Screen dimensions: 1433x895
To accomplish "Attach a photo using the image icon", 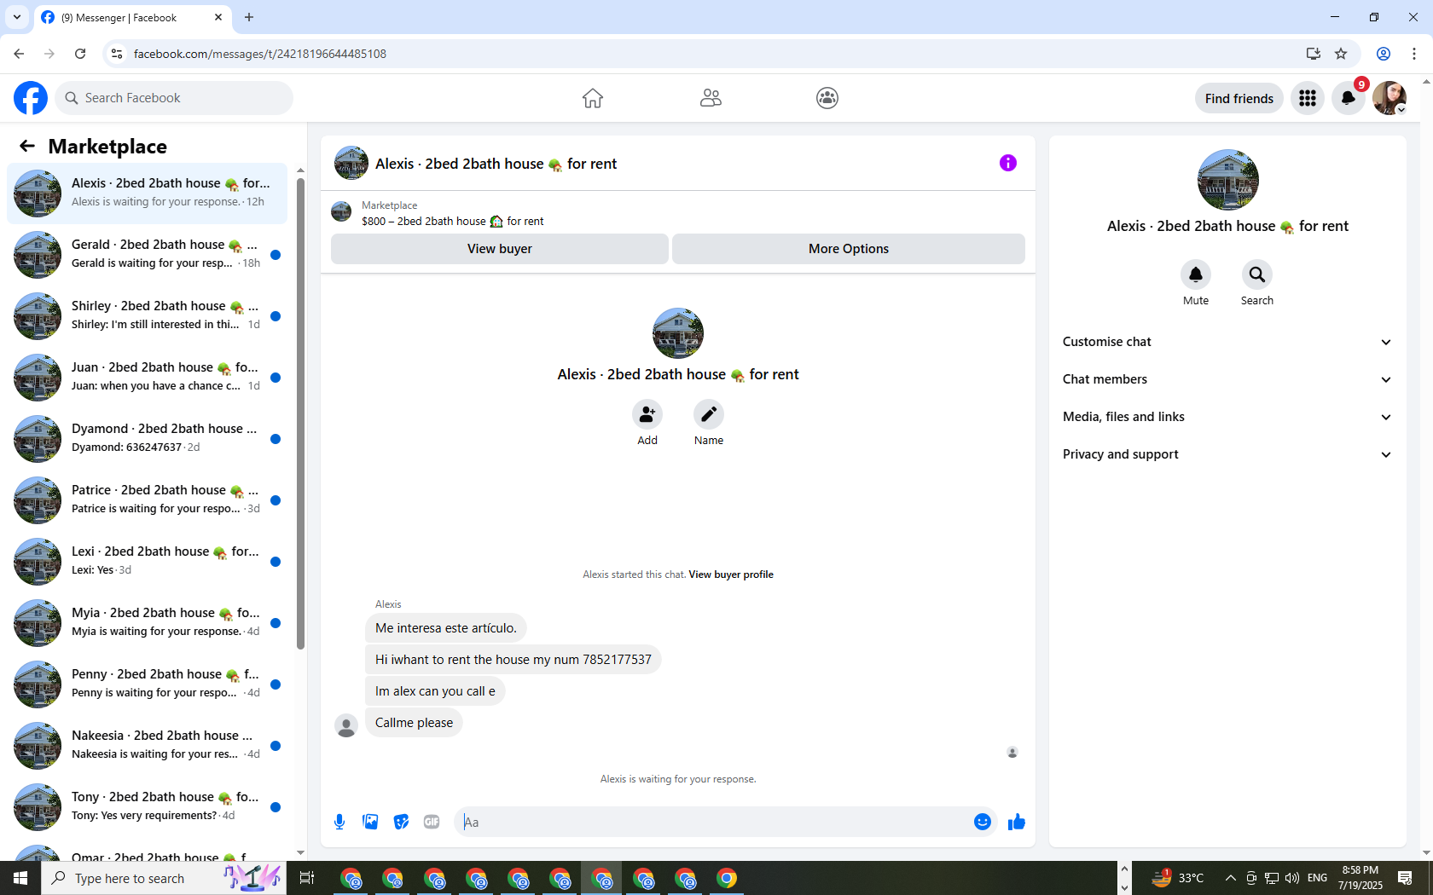I will pyautogui.click(x=370, y=822).
